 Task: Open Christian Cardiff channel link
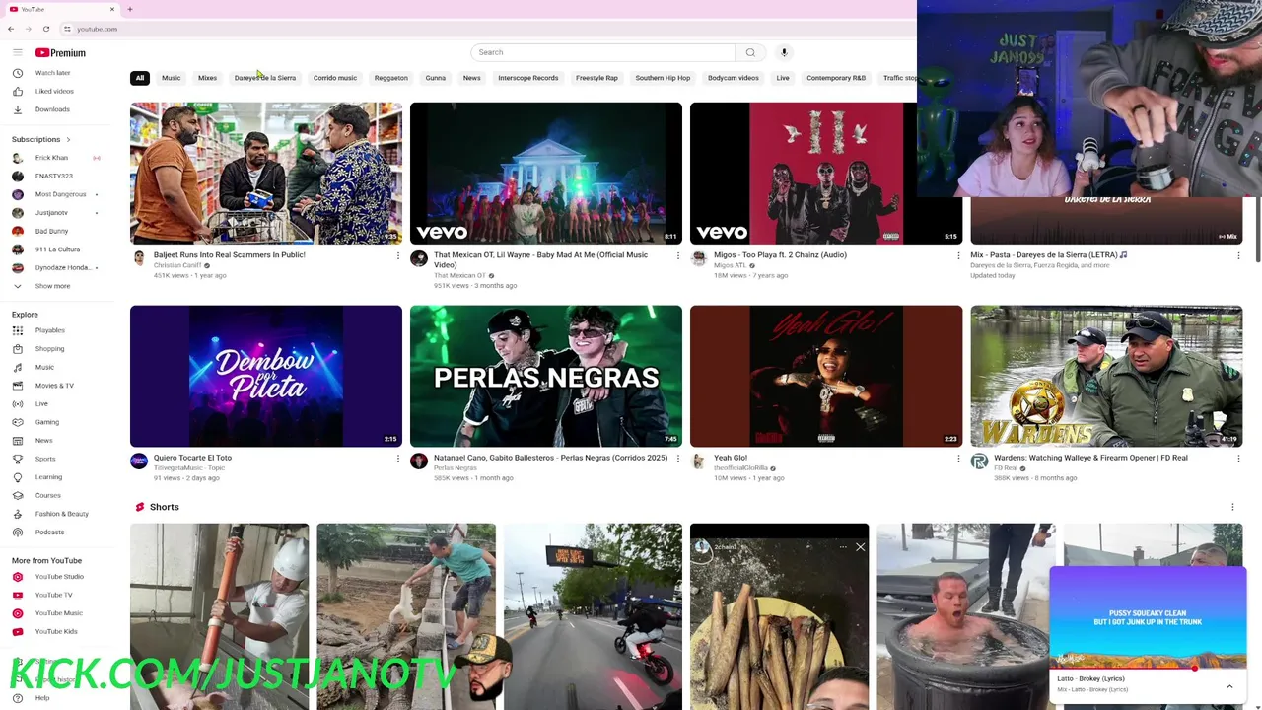pos(175,265)
